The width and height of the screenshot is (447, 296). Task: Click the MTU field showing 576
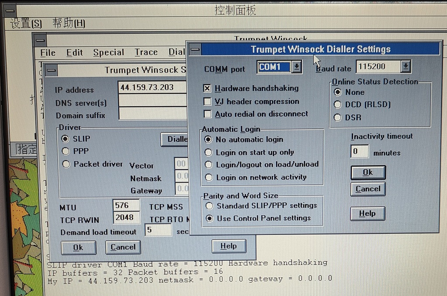(x=126, y=205)
